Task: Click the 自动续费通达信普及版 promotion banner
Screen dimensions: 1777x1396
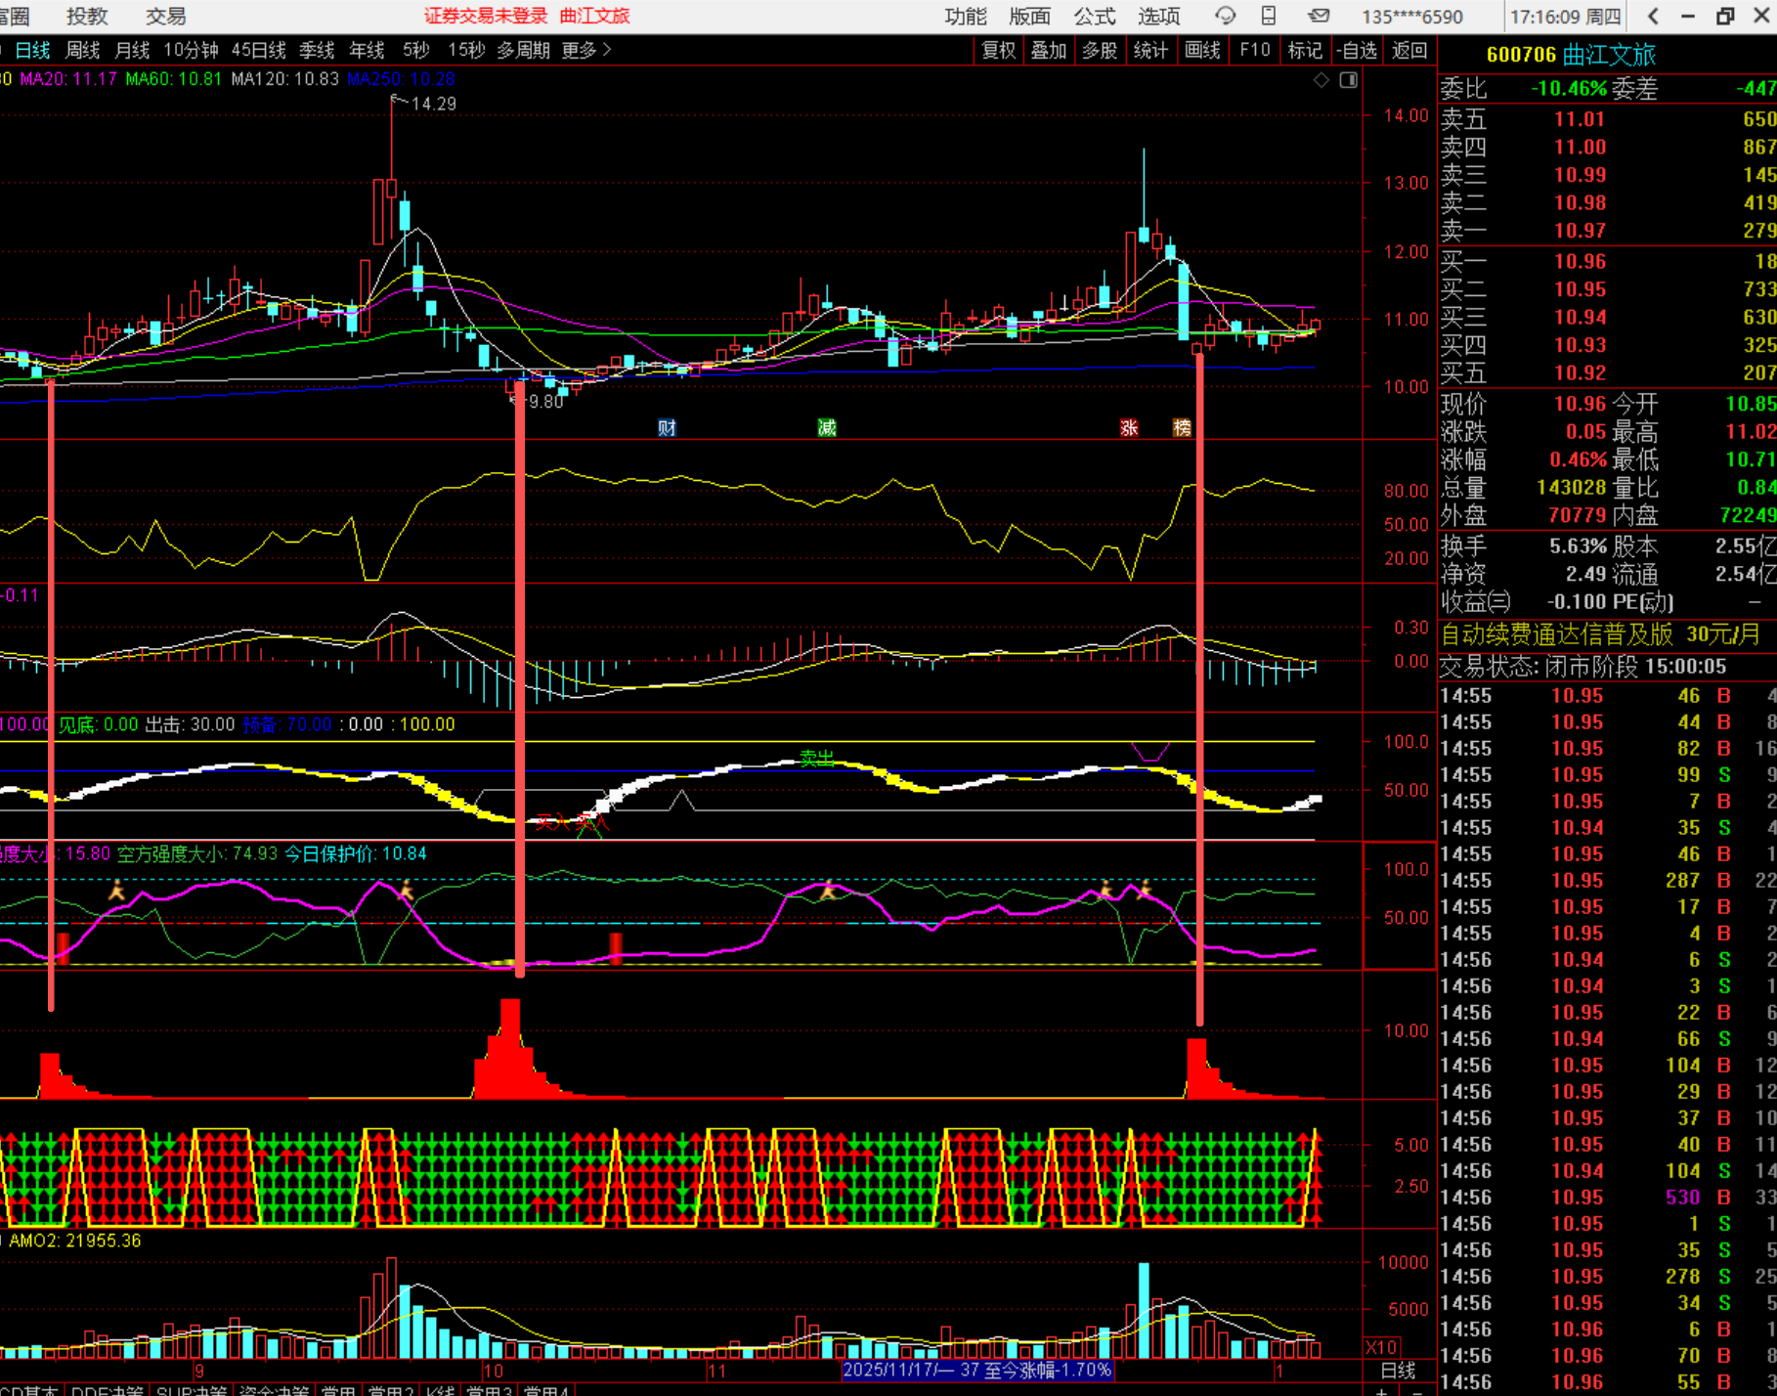Action: point(1601,634)
